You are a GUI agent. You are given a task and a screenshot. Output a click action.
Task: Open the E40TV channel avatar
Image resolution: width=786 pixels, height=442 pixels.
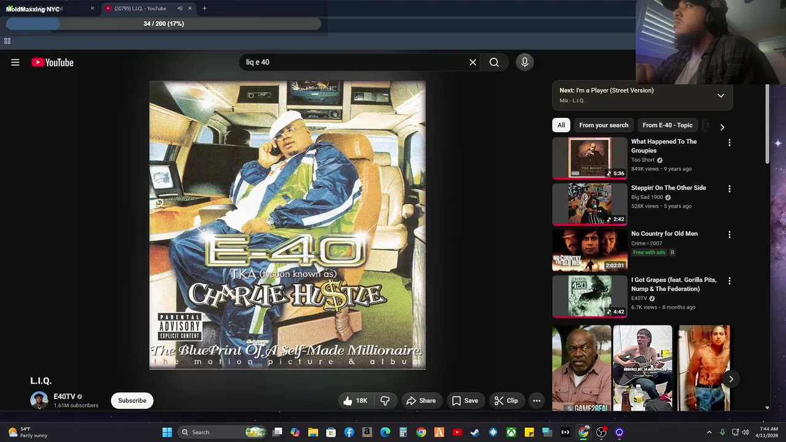coord(39,400)
